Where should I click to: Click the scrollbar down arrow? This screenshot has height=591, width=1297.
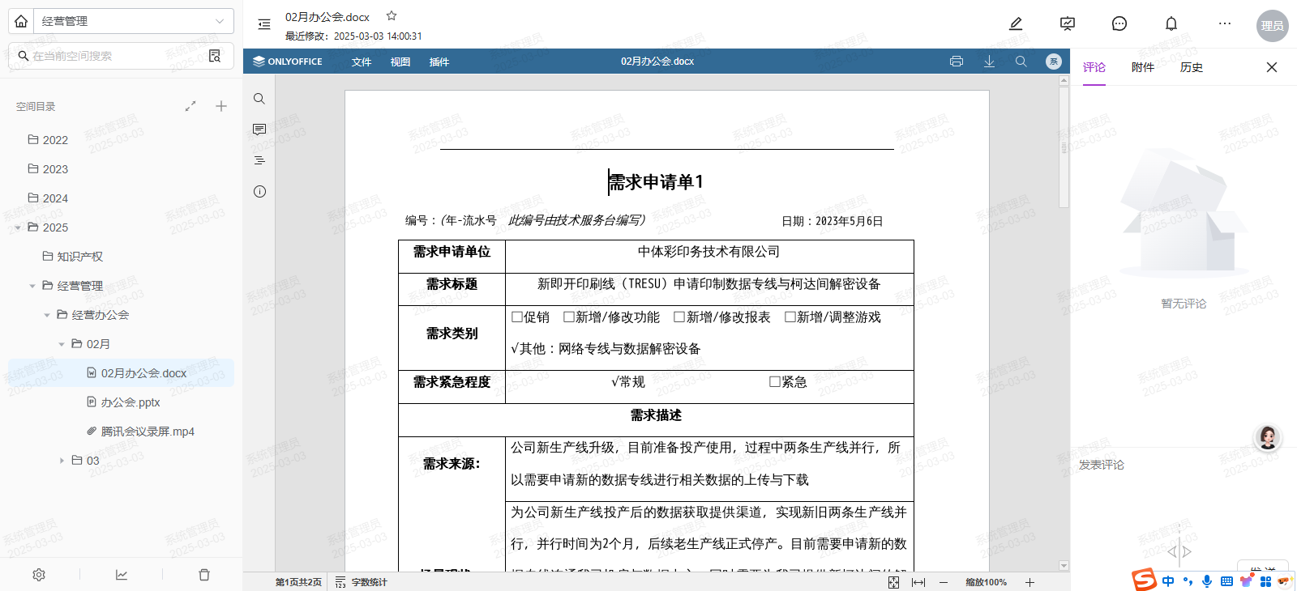coord(1064,566)
